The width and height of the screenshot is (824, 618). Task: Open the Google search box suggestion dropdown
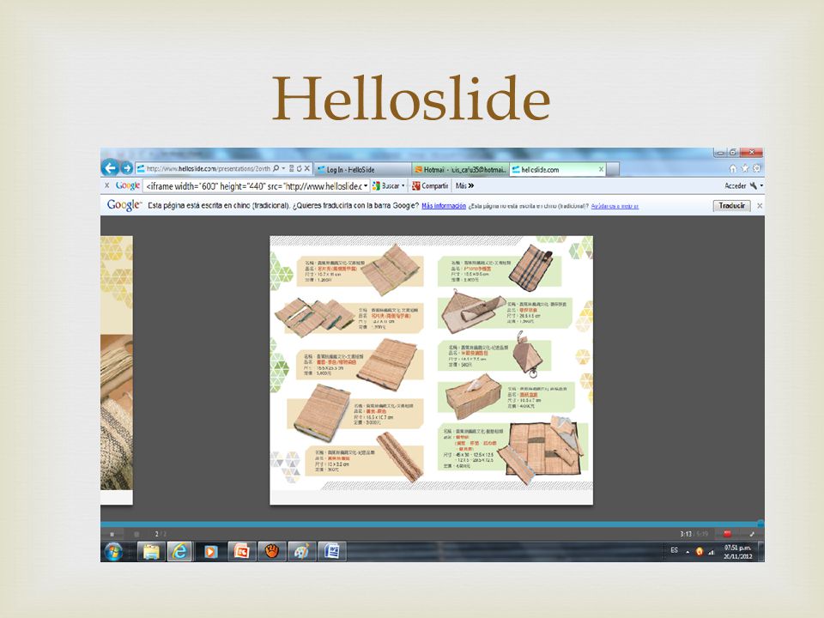[x=366, y=186]
